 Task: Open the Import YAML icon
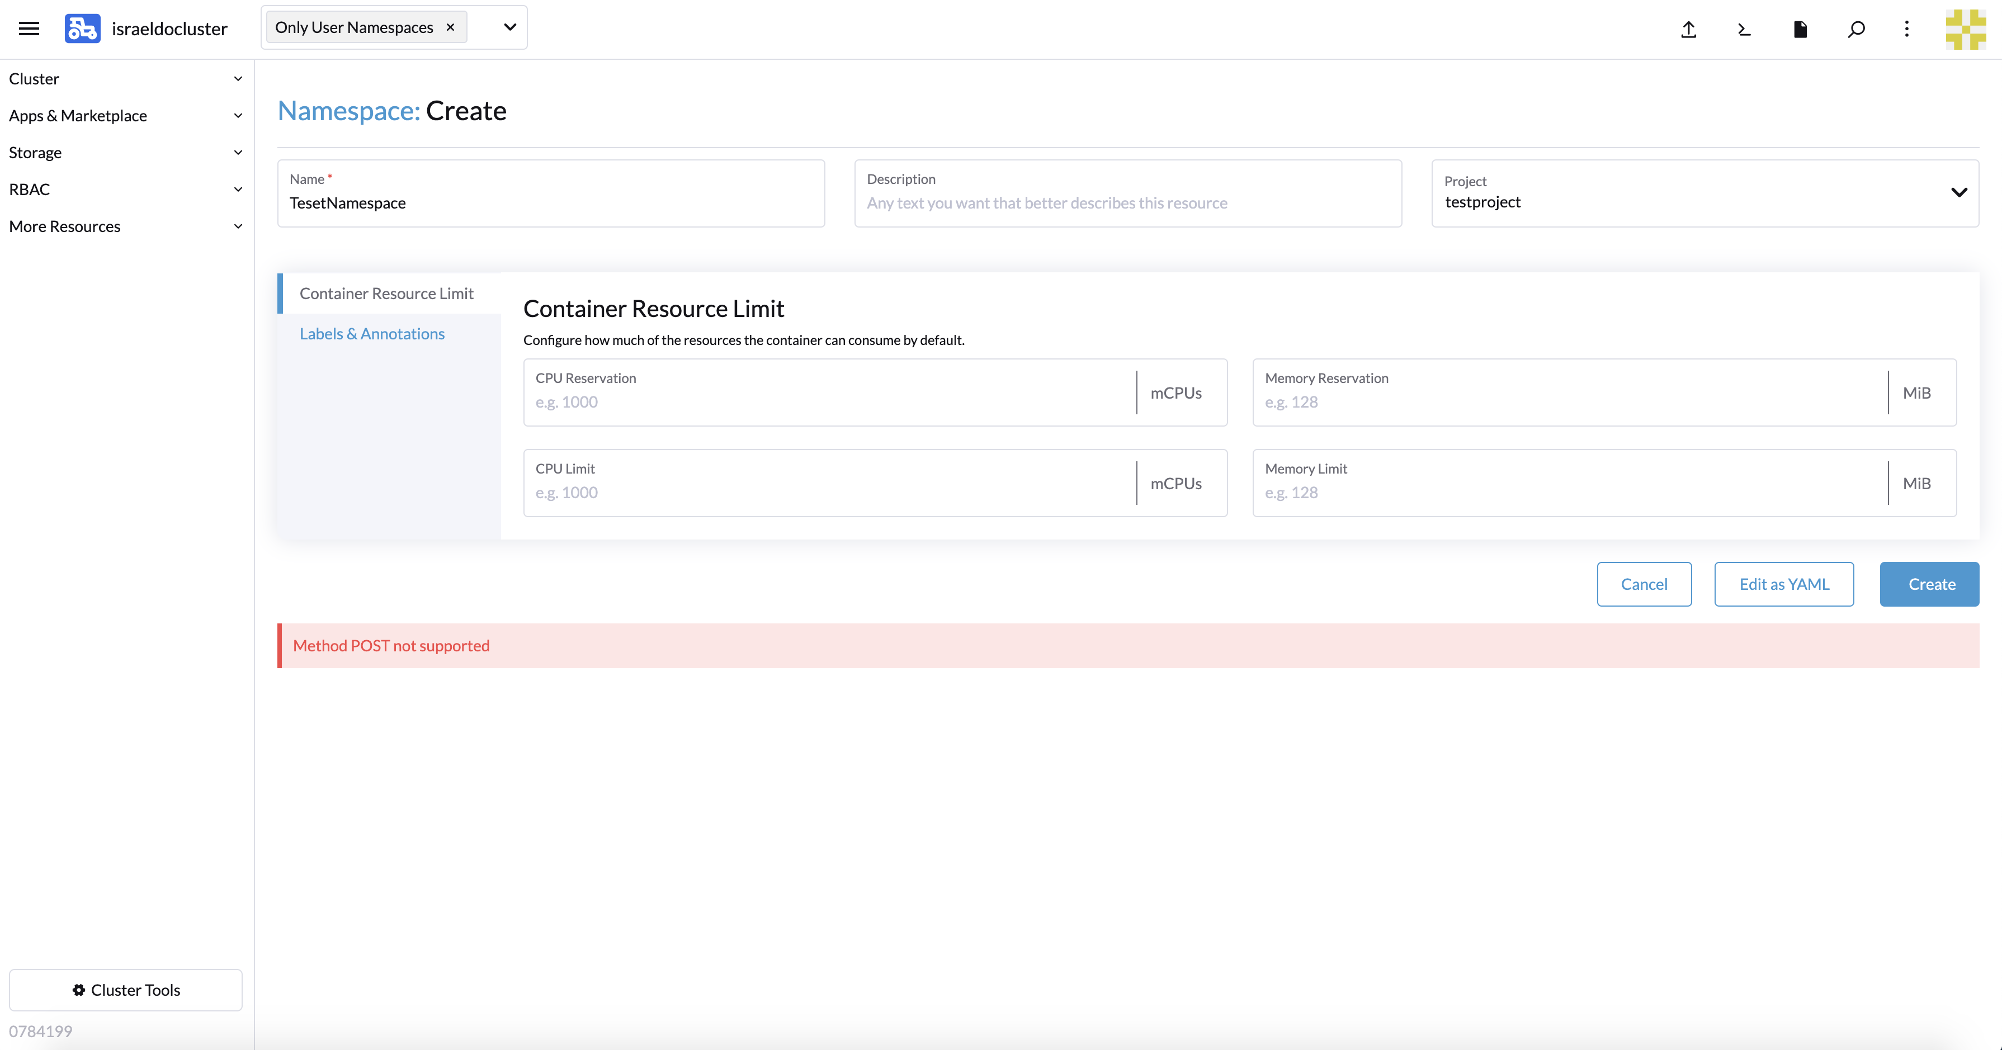pos(1688,29)
